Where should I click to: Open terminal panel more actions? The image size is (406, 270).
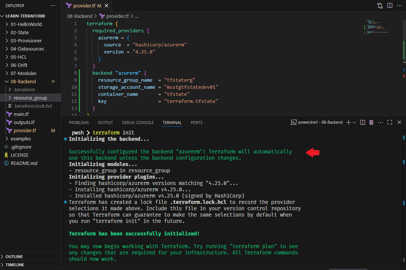pyautogui.click(x=380, y=122)
